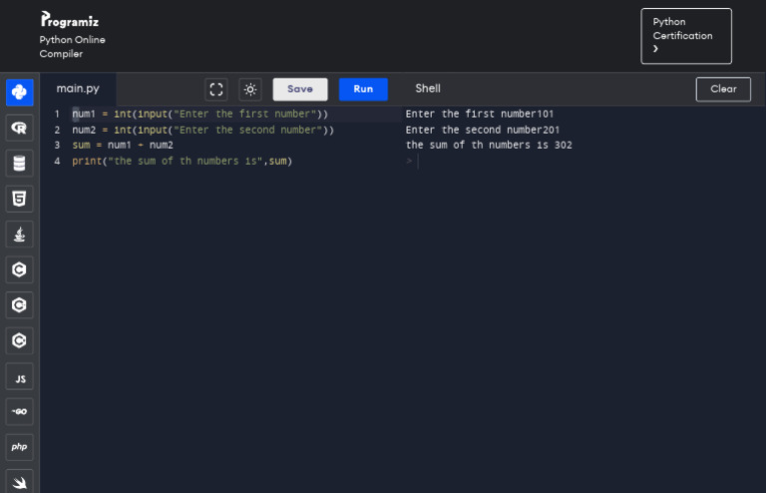Toggle light/dark theme sun icon
The image size is (766, 493).
250,90
